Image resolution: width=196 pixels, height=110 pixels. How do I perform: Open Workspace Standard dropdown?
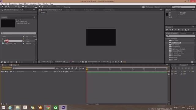point(162,7)
